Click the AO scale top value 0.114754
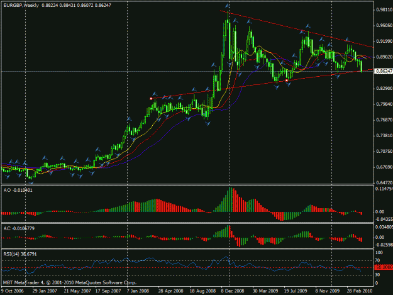The height and width of the screenshot is (295, 393). 384,189
